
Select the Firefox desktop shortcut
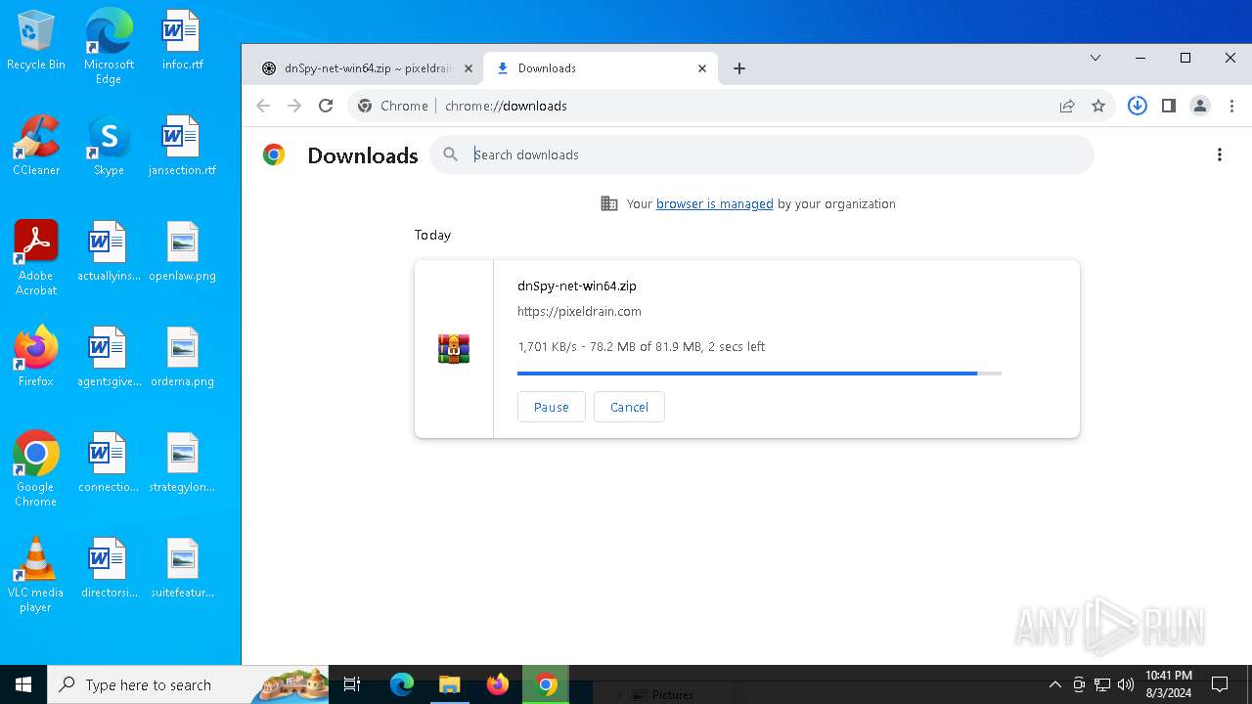(36, 358)
